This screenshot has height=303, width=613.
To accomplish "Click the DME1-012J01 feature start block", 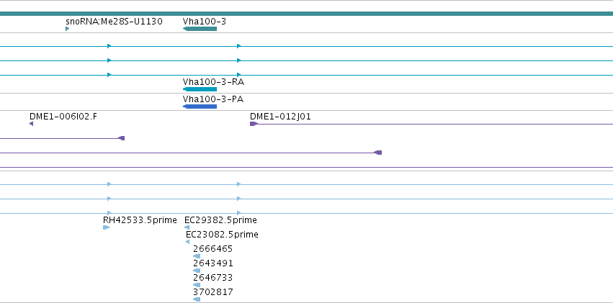I will click(x=254, y=124).
